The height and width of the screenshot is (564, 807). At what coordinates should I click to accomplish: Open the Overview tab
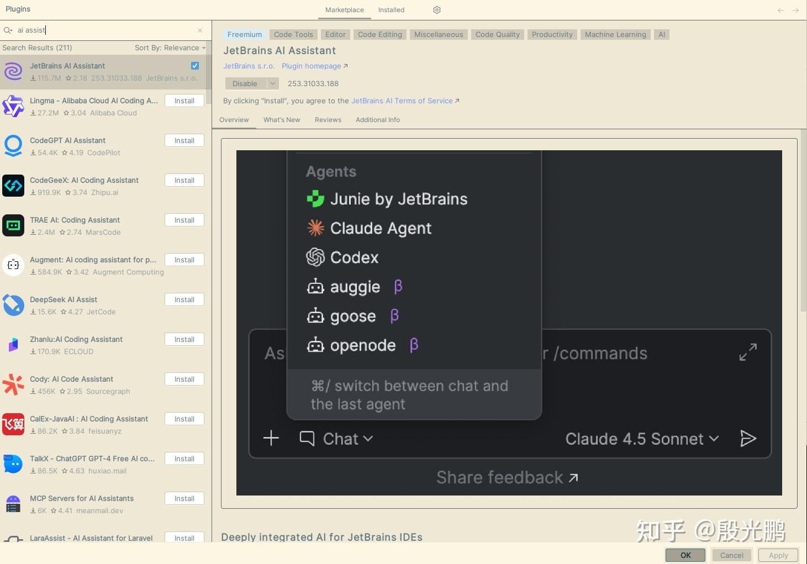[234, 120]
